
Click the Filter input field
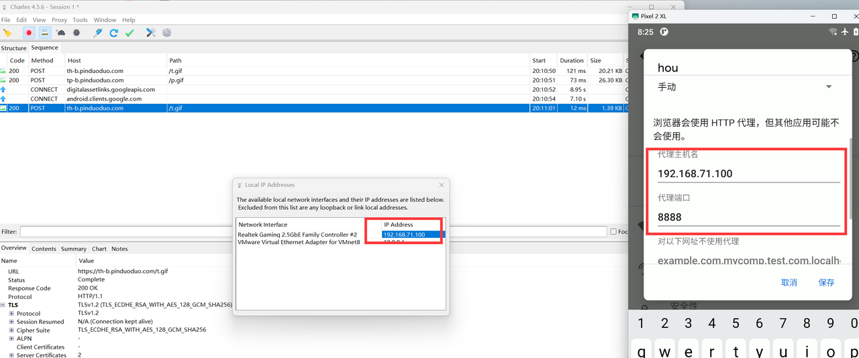313,232
